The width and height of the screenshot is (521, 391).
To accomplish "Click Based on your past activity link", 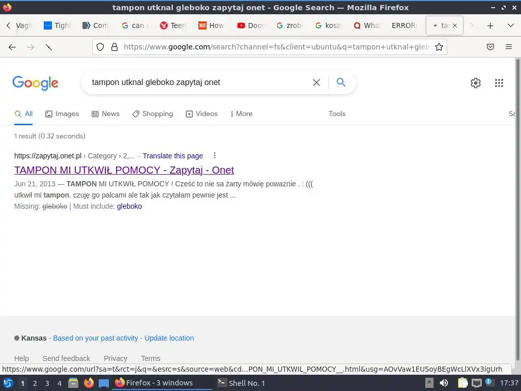I will click(x=95, y=338).
